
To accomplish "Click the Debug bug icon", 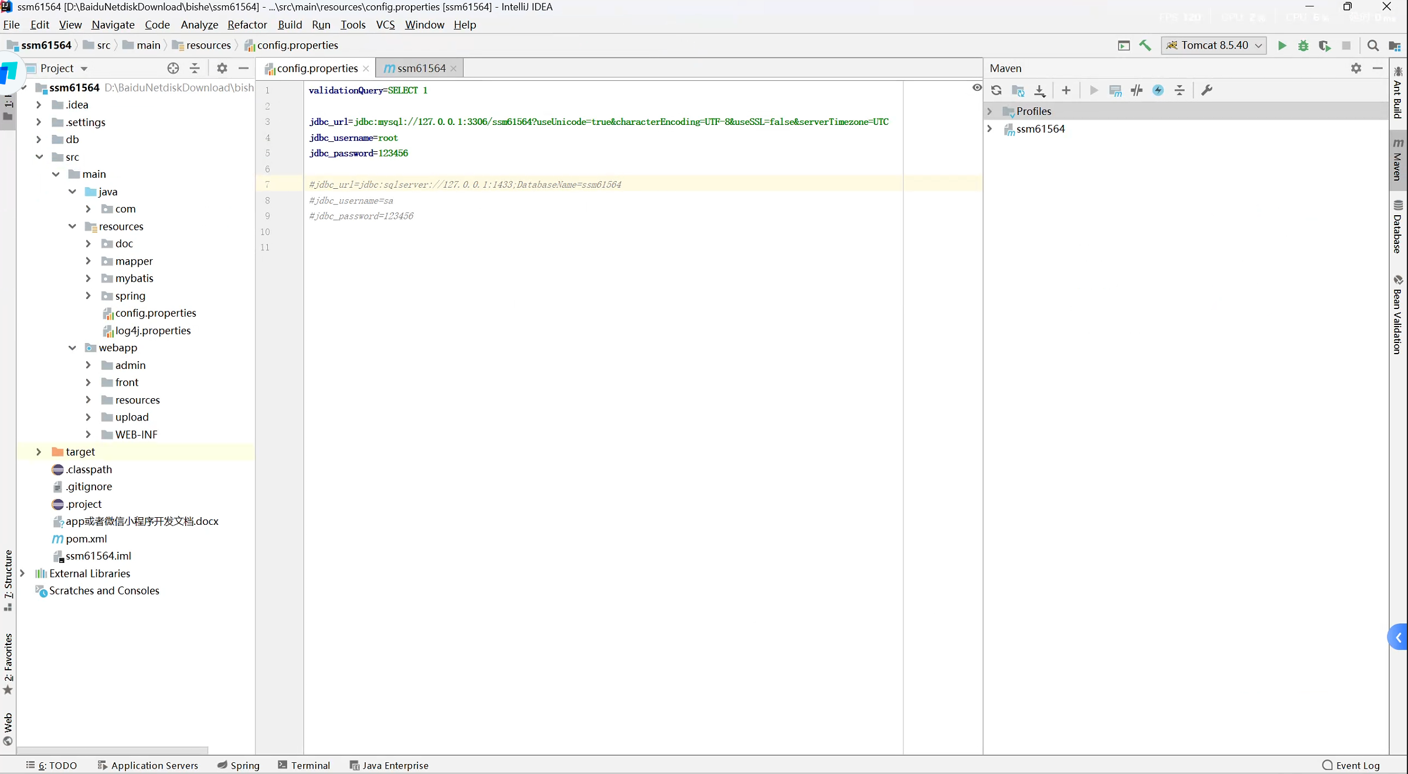I will pyautogui.click(x=1303, y=46).
